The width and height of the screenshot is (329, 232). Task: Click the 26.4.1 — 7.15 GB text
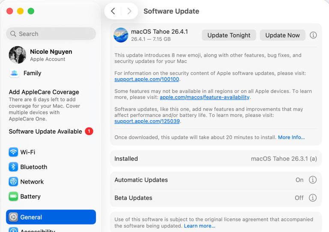point(151,39)
